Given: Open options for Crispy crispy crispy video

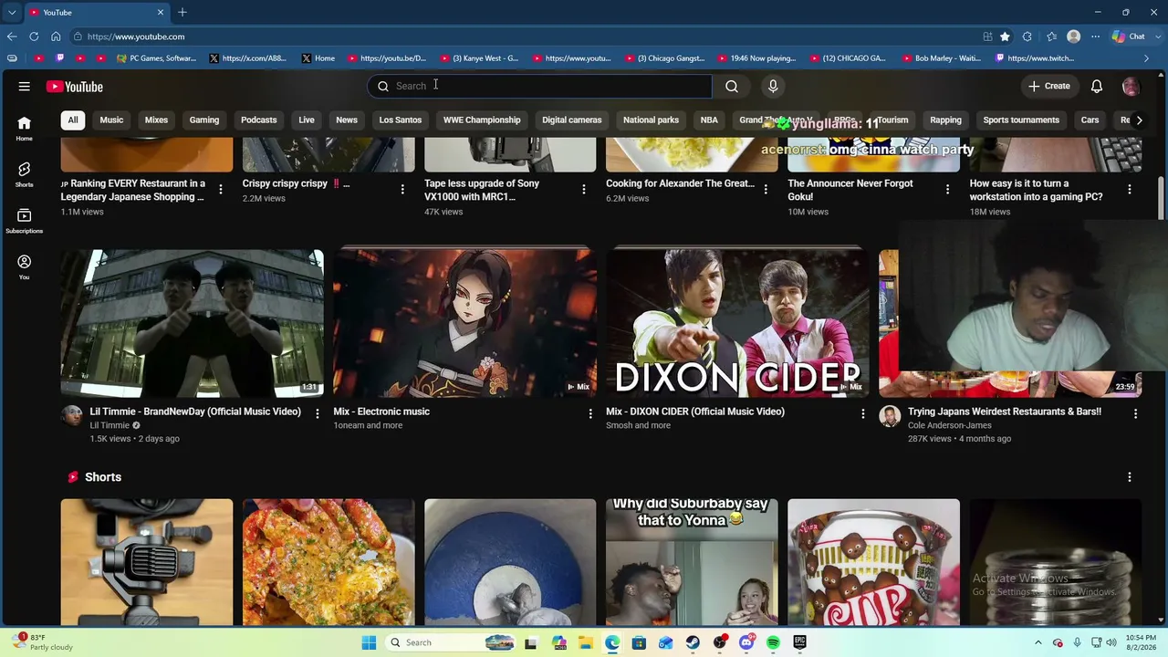Looking at the screenshot, I should [402, 189].
